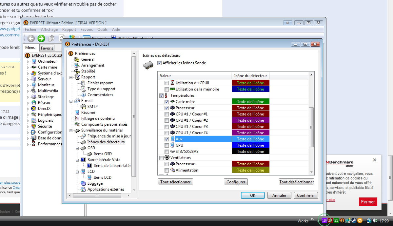Click red 37 temperature tray icon

click(330, 221)
